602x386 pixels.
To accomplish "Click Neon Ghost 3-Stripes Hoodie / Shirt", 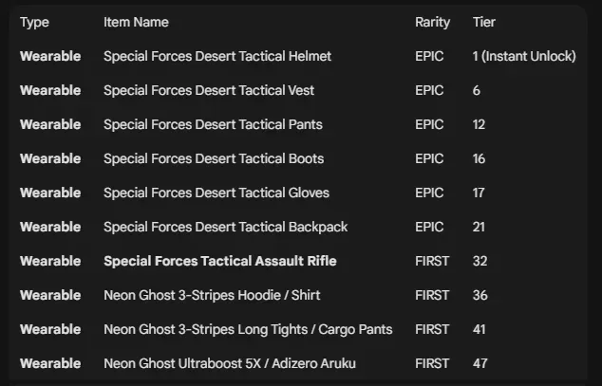I will [212, 295].
